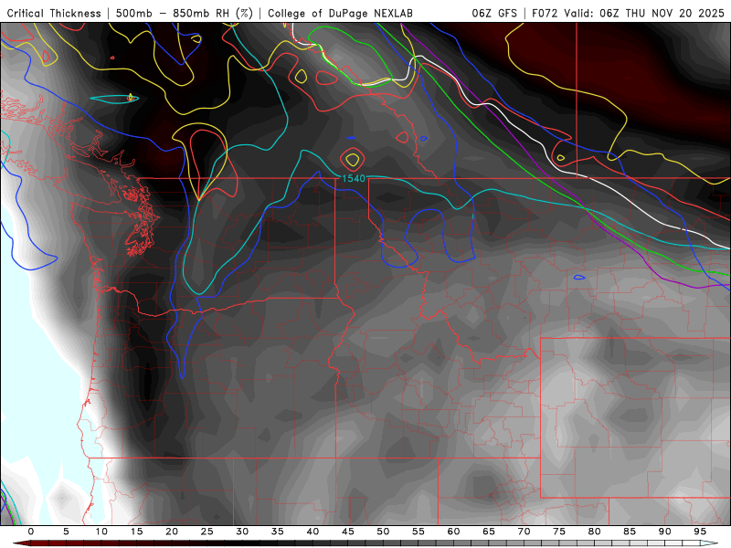Click the "500mb – 850mb RH (%)" label
The height and width of the screenshot is (548, 731).
[x=185, y=13]
